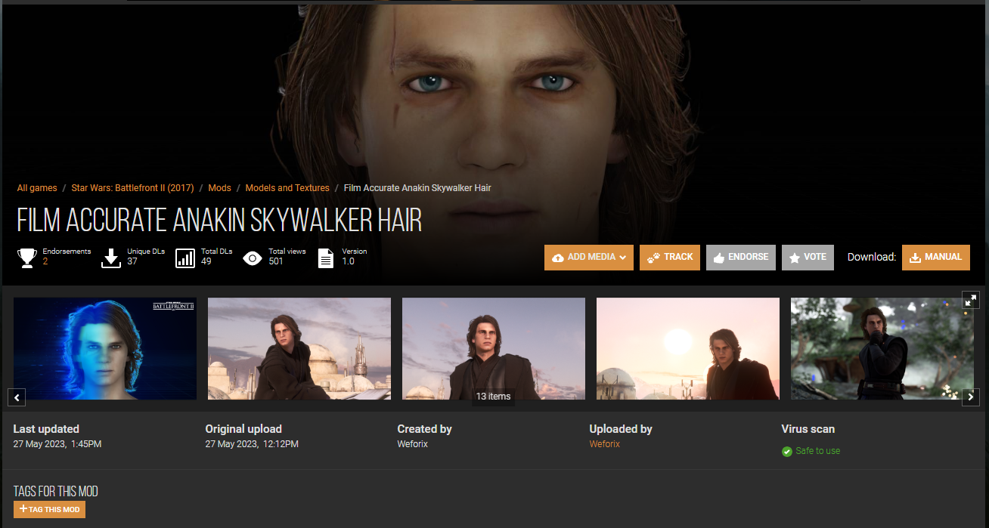Click the 'Tags for this mod' heading
This screenshot has width=989, height=528.
(x=56, y=492)
